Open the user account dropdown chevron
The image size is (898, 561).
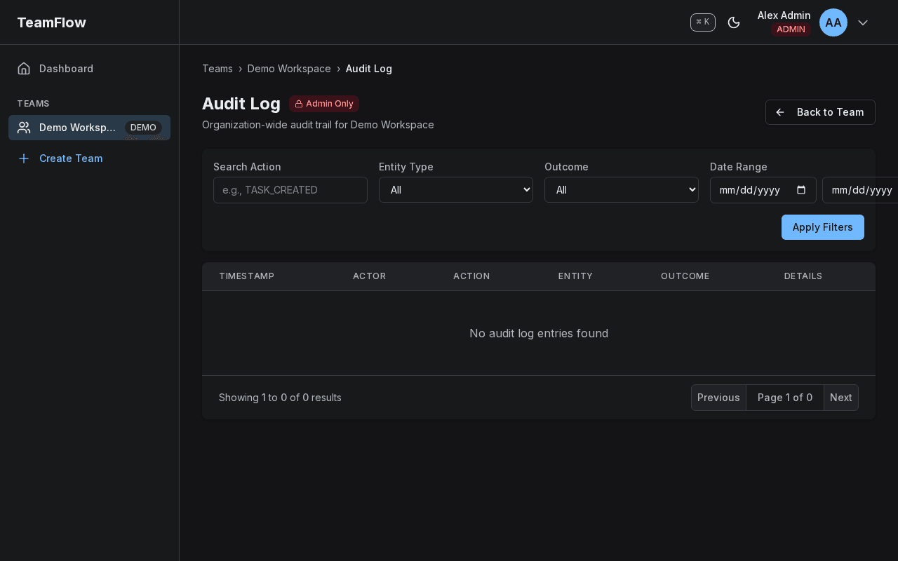863,22
